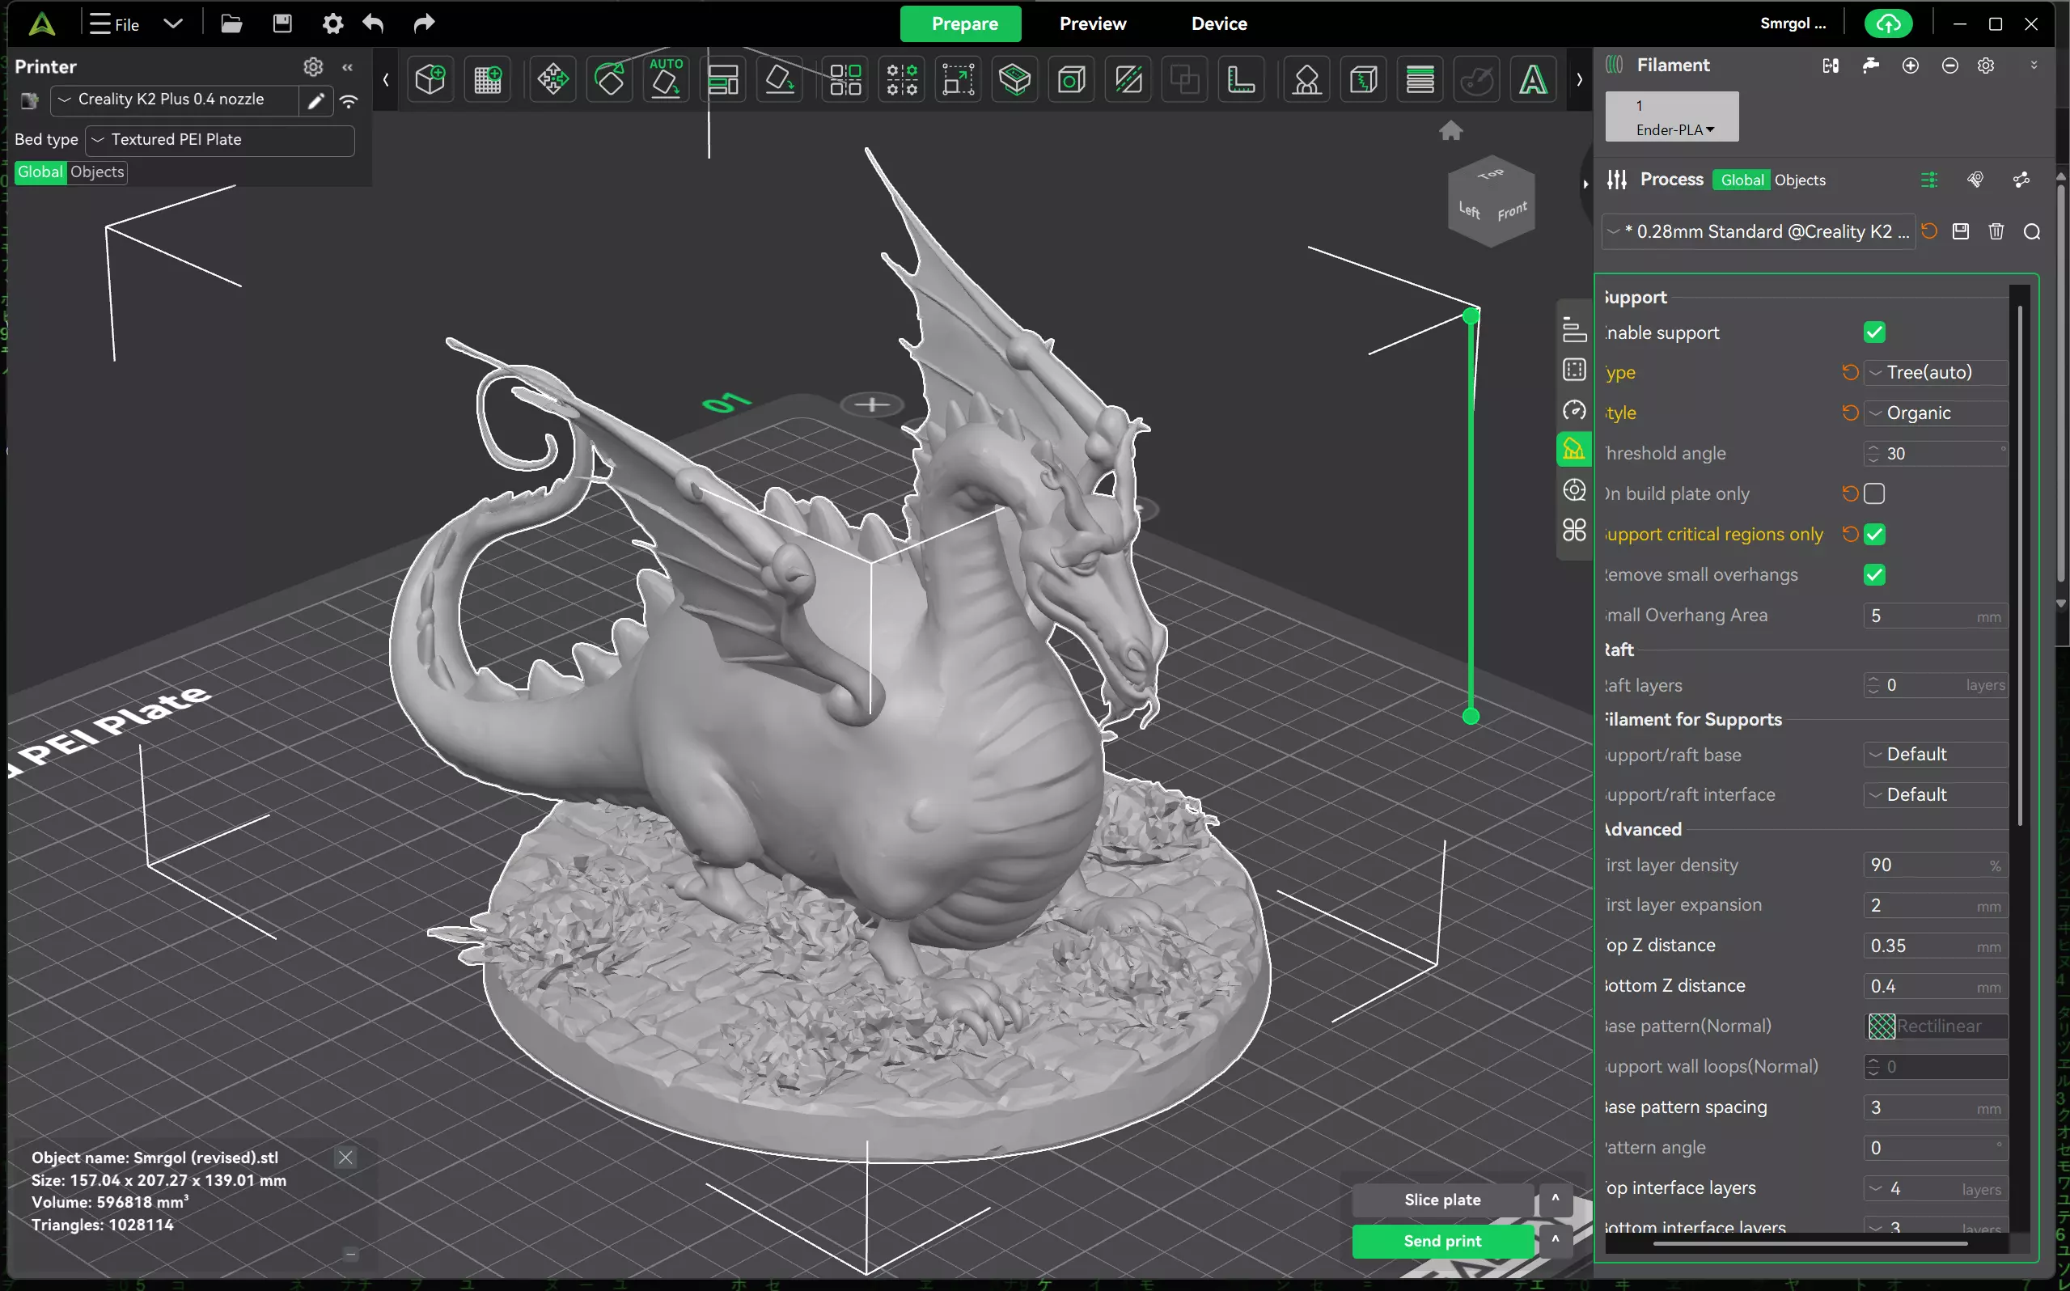
Task: Click the Variable layer height icon
Action: 1420,80
